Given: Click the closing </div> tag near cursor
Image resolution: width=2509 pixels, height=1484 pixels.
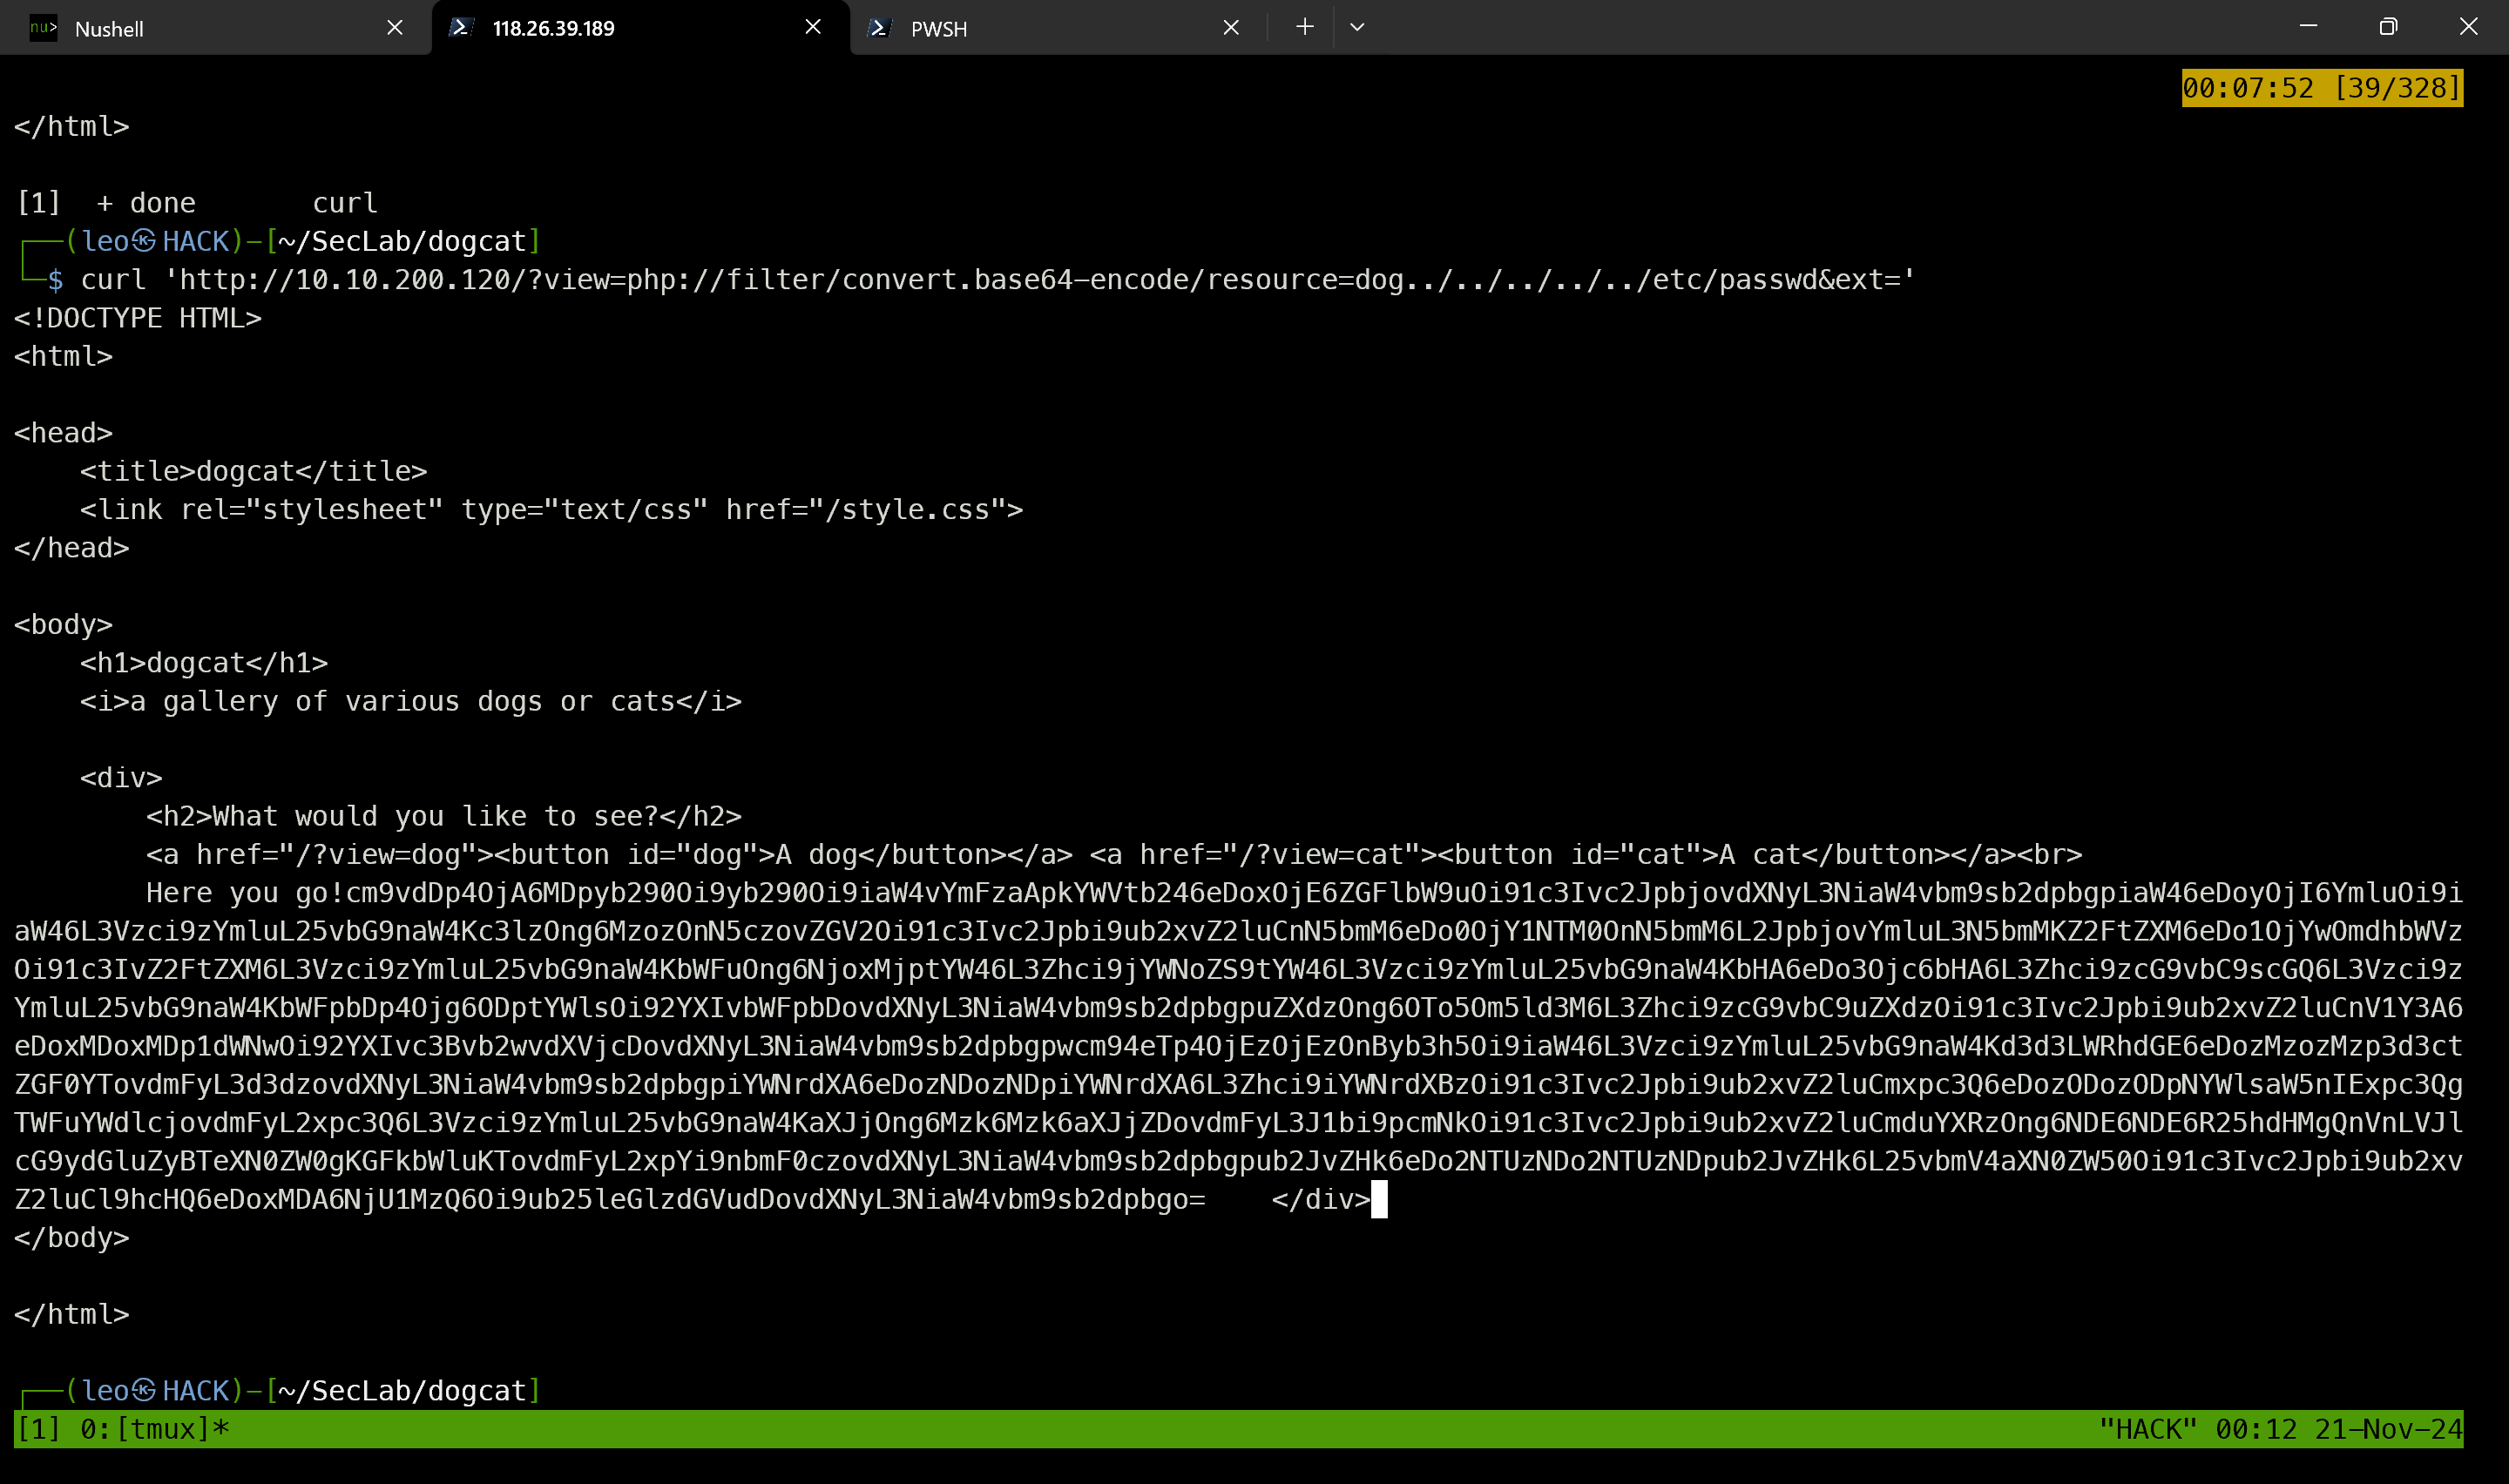Looking at the screenshot, I should click(x=1320, y=1199).
